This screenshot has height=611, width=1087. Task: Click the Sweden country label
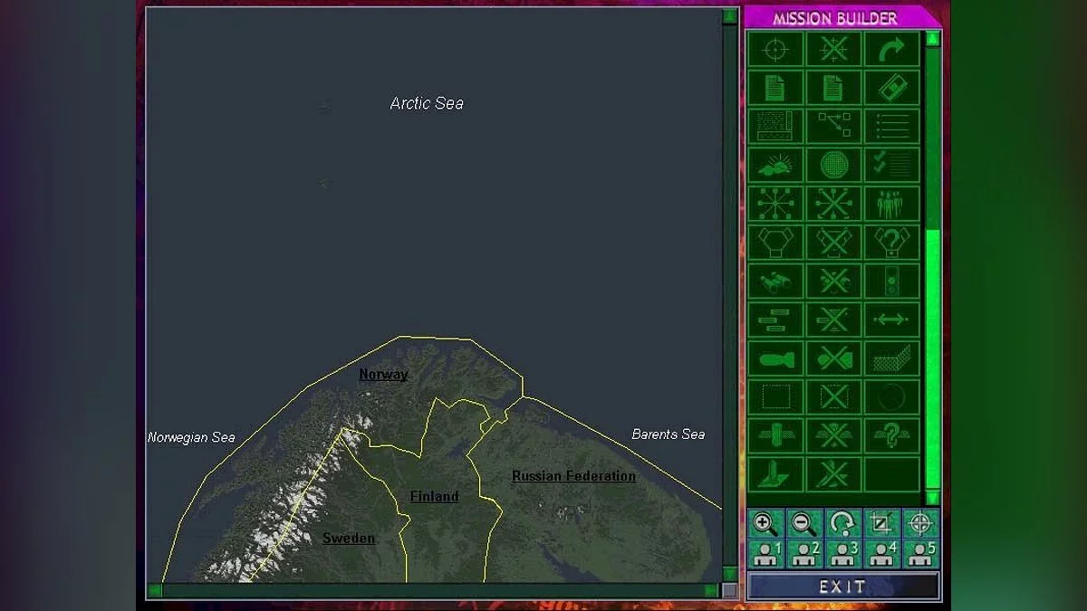pos(349,538)
